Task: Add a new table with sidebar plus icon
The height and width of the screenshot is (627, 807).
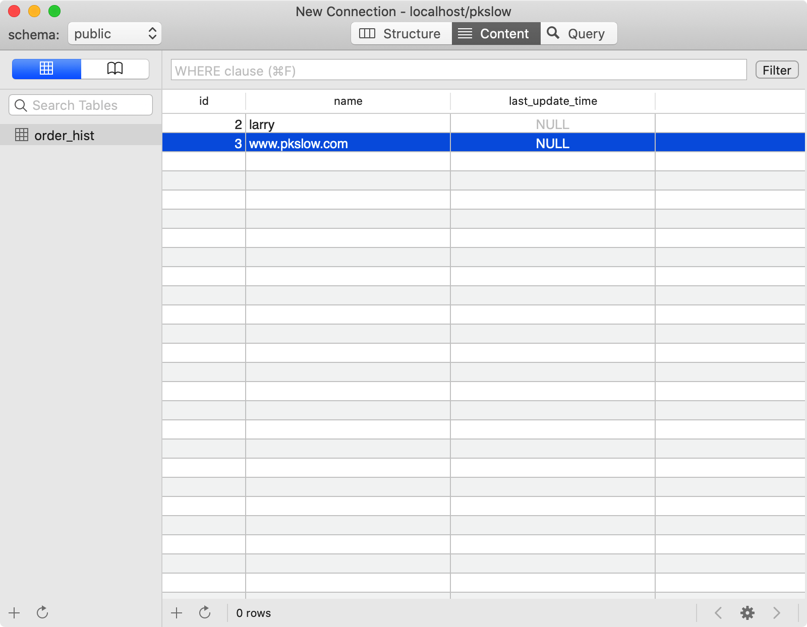Action: [14, 613]
